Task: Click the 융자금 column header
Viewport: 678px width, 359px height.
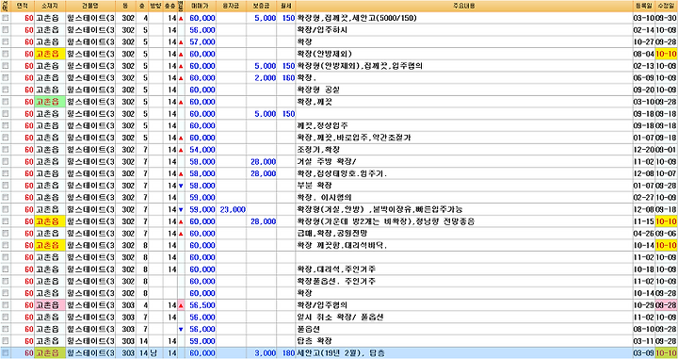Action: coord(232,6)
